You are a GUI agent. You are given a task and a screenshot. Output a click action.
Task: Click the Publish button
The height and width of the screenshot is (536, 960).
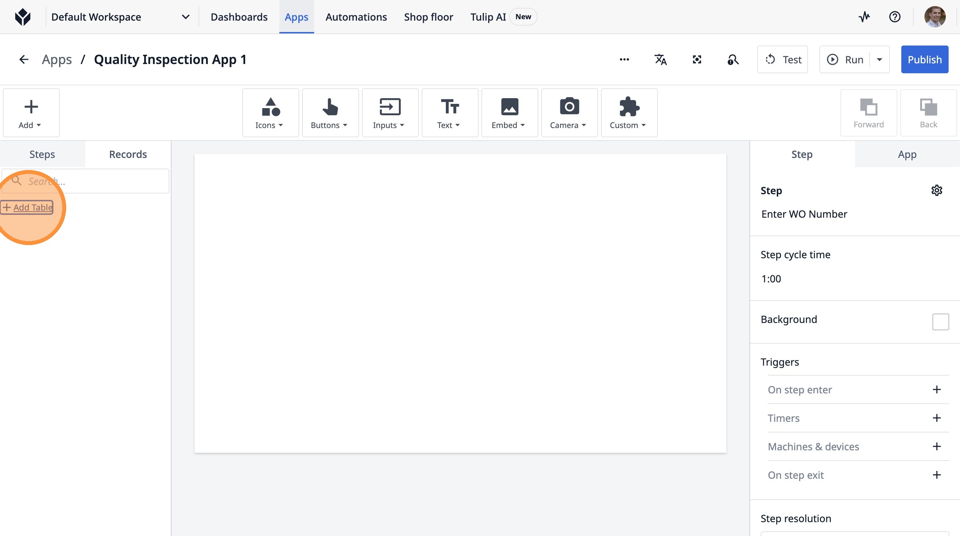point(924,60)
